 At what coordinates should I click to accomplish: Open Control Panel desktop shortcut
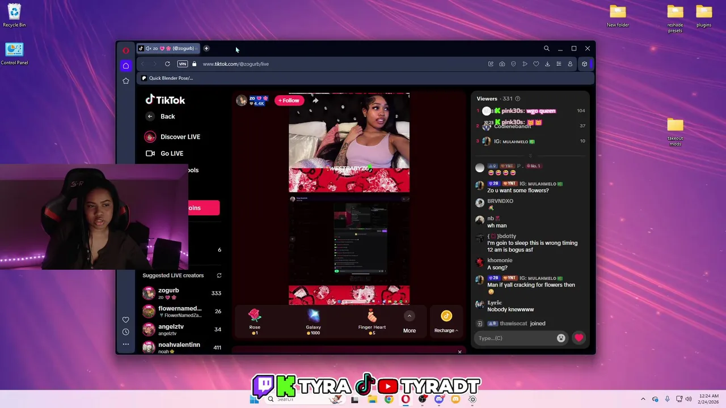14,54
